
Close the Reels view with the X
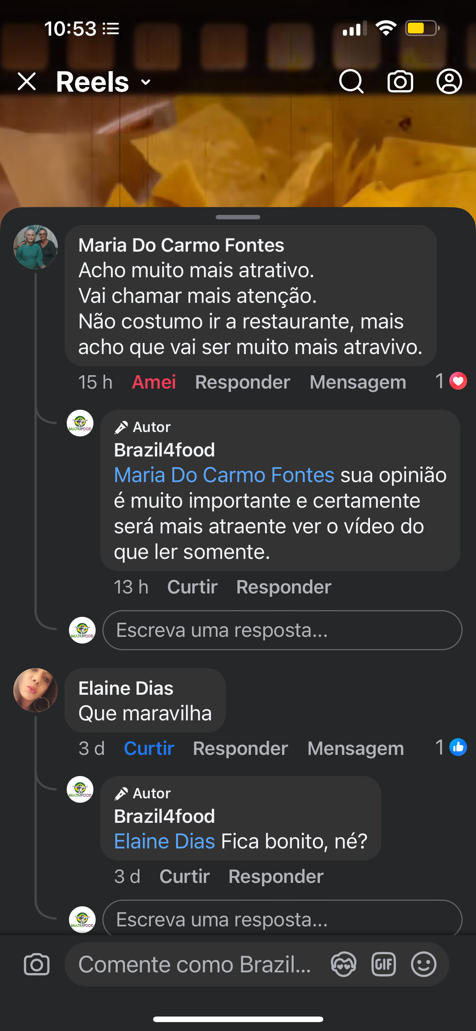pyautogui.click(x=27, y=82)
